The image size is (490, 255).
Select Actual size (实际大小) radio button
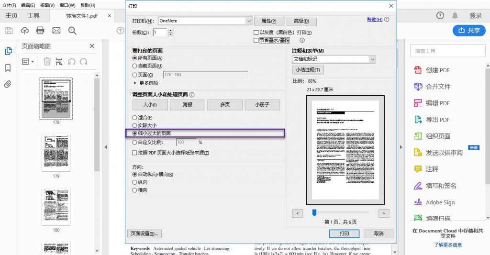(134, 125)
